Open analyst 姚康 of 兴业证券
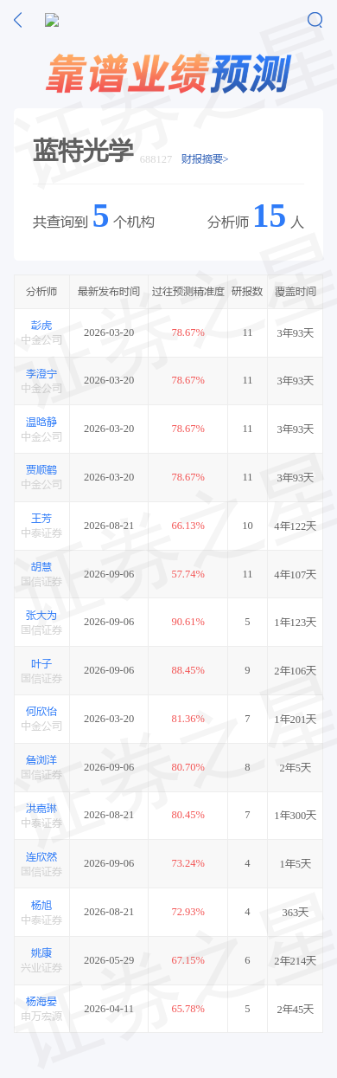 41,953
